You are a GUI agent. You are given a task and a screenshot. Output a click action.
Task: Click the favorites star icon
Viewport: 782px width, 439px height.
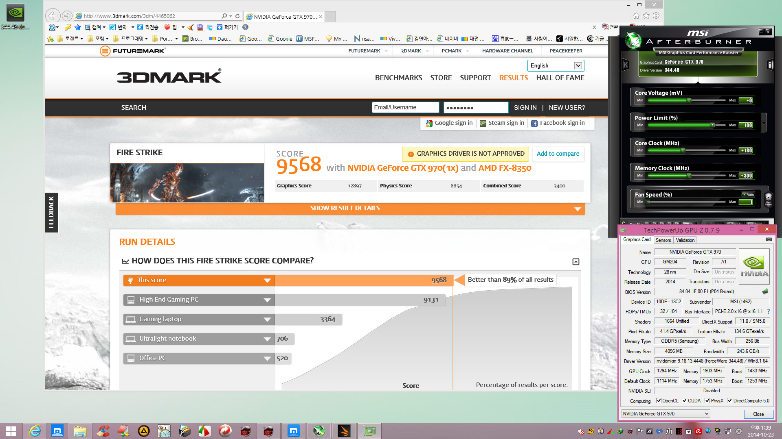coord(646,16)
